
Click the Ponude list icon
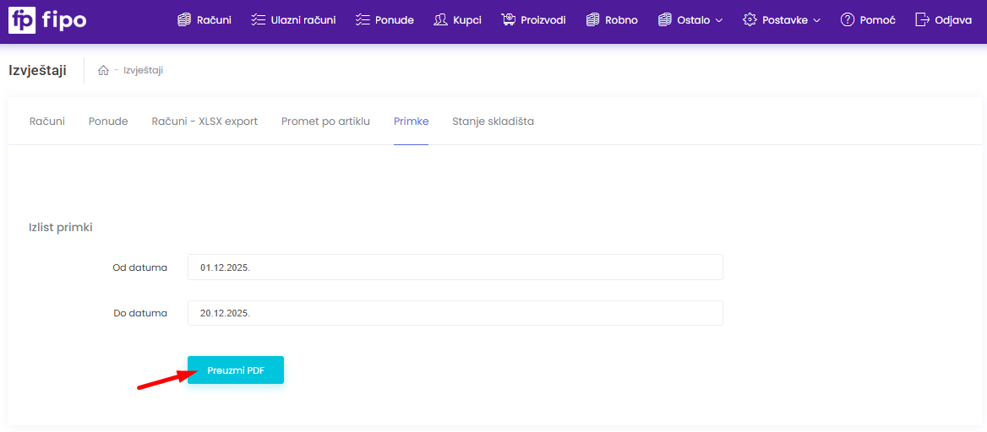click(362, 20)
